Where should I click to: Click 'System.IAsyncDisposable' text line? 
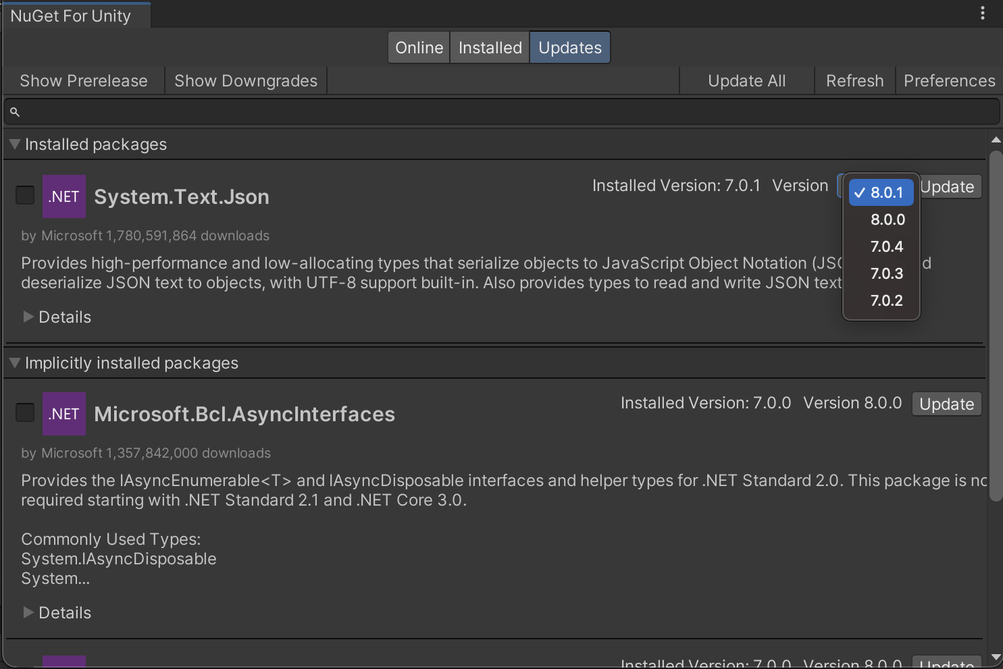(119, 559)
